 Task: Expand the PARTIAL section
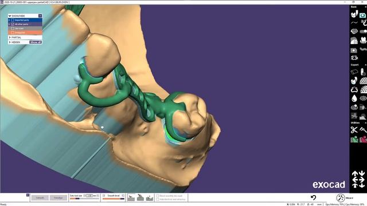tap(10, 37)
